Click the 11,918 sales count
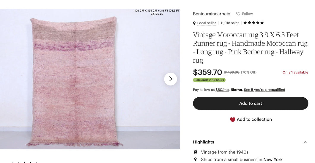The width and height of the screenshot is (315, 163). click(x=230, y=23)
